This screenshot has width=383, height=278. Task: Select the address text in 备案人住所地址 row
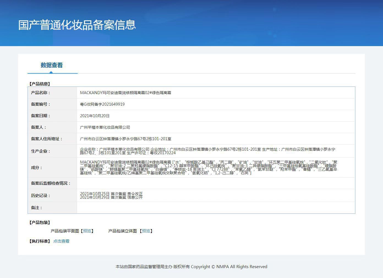tap(126, 139)
